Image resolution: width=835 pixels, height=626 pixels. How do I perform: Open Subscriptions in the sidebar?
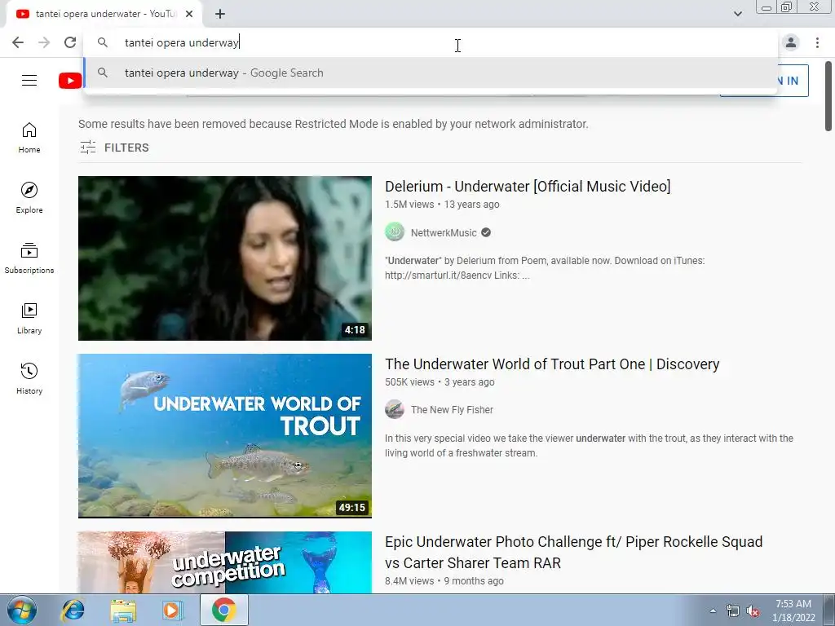point(29,258)
